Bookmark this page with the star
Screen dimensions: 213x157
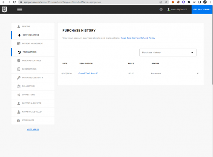coord(166,2)
